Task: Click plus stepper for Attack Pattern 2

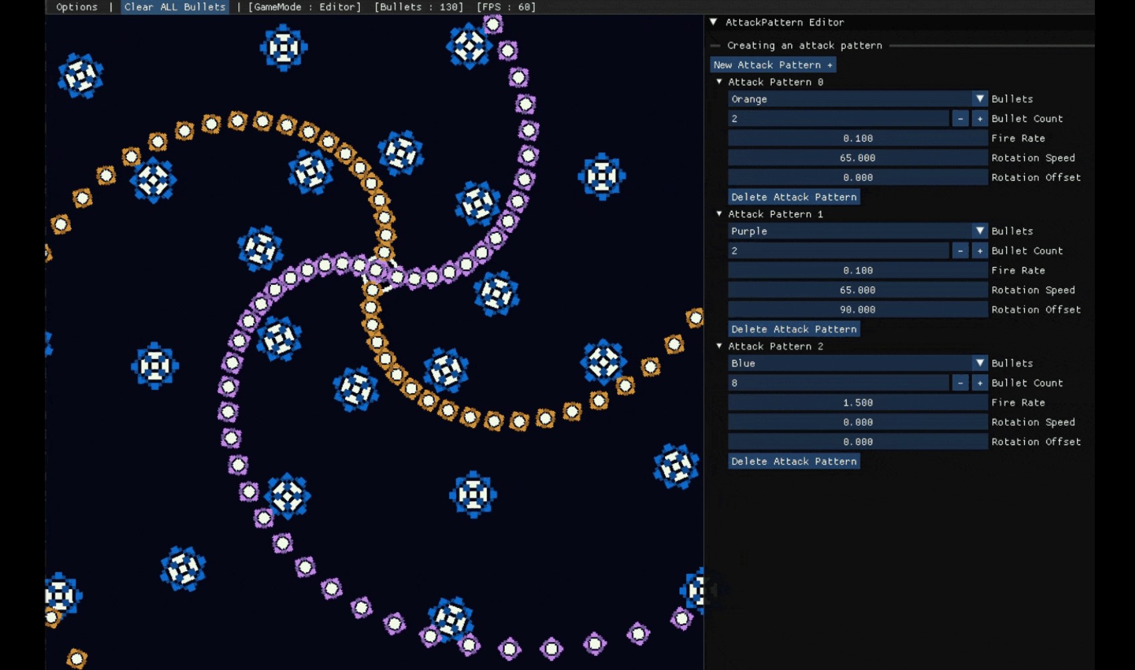Action: pyautogui.click(x=979, y=383)
